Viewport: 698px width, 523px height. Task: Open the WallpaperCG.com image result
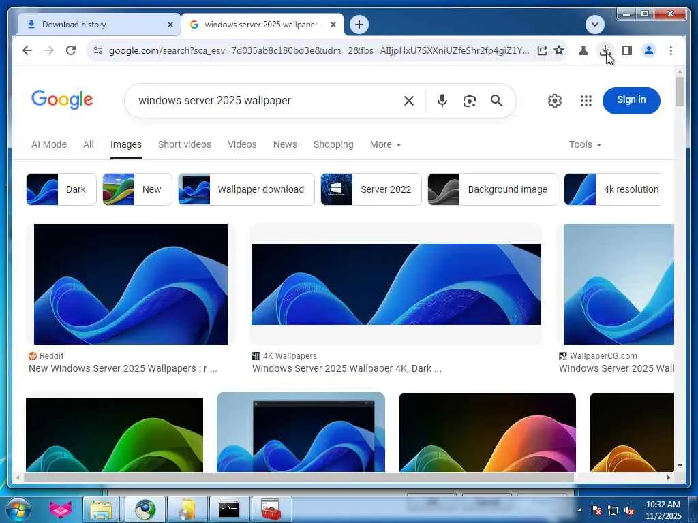tap(619, 284)
